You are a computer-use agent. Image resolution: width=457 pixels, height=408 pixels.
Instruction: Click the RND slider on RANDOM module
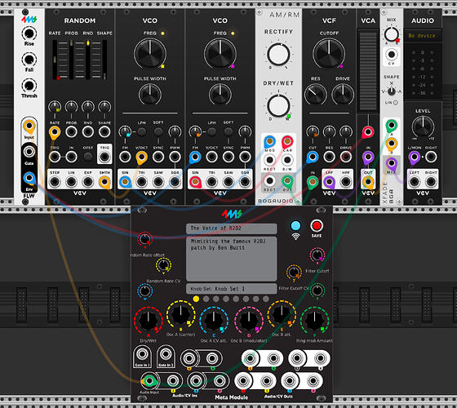pyautogui.click(x=88, y=60)
